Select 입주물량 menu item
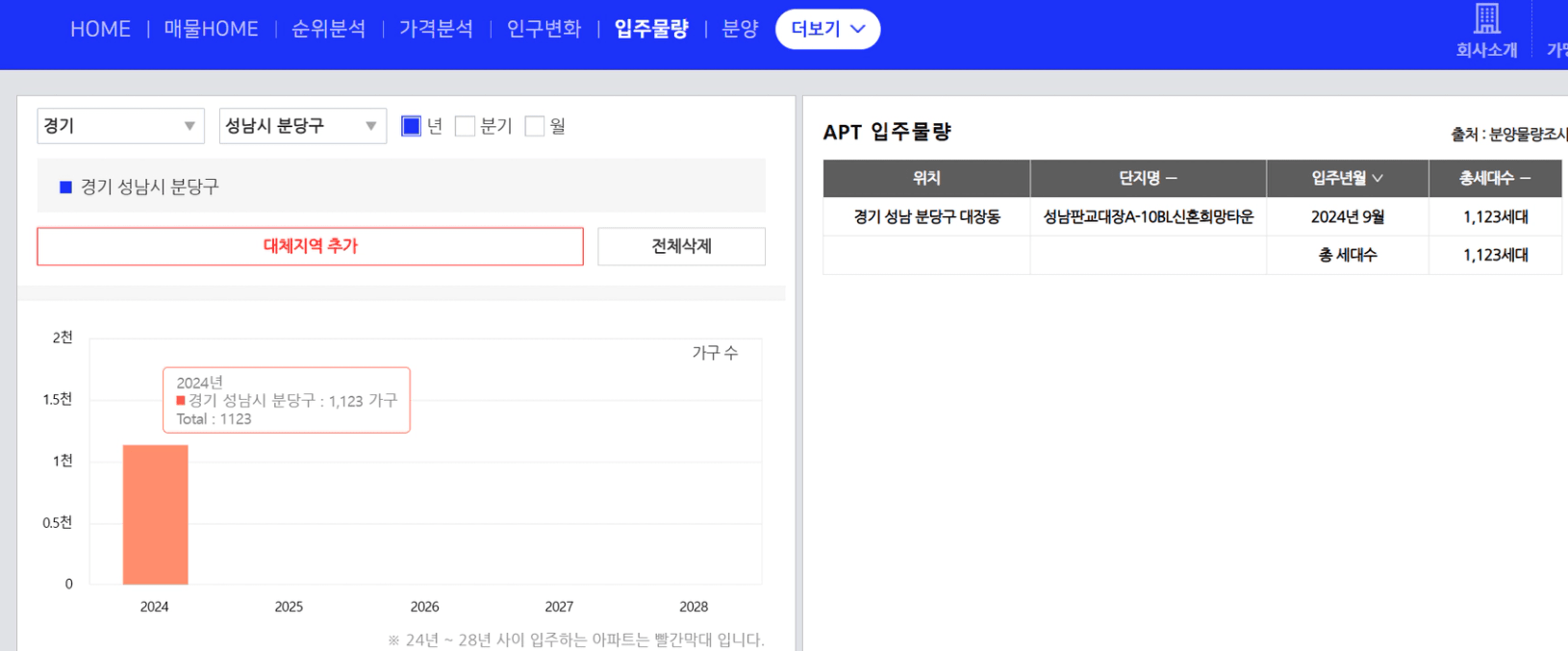Viewport: 1568px width, 651px height. point(651,29)
